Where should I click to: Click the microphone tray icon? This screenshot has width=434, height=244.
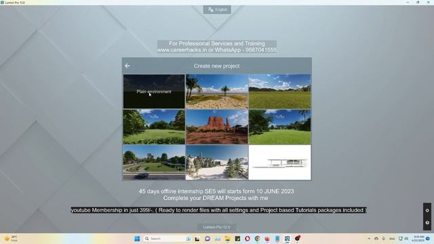384,239
